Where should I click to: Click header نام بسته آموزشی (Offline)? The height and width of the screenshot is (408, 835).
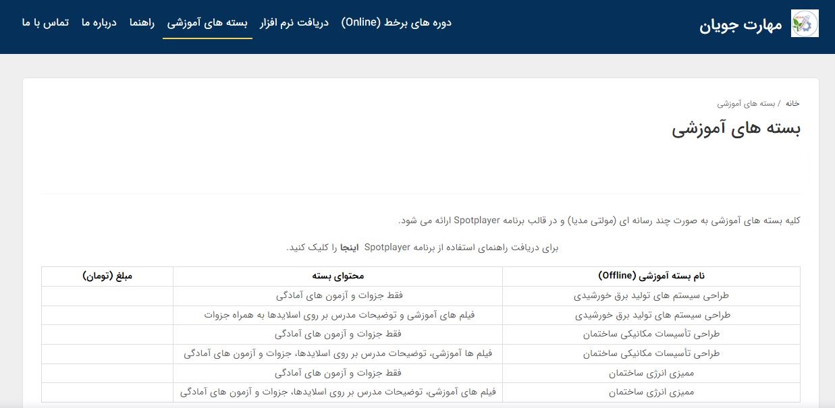[651, 276]
